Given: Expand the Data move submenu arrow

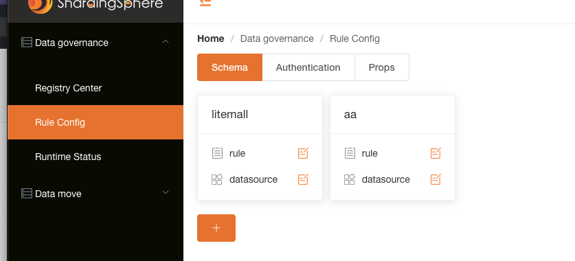Looking at the screenshot, I should pos(166,192).
